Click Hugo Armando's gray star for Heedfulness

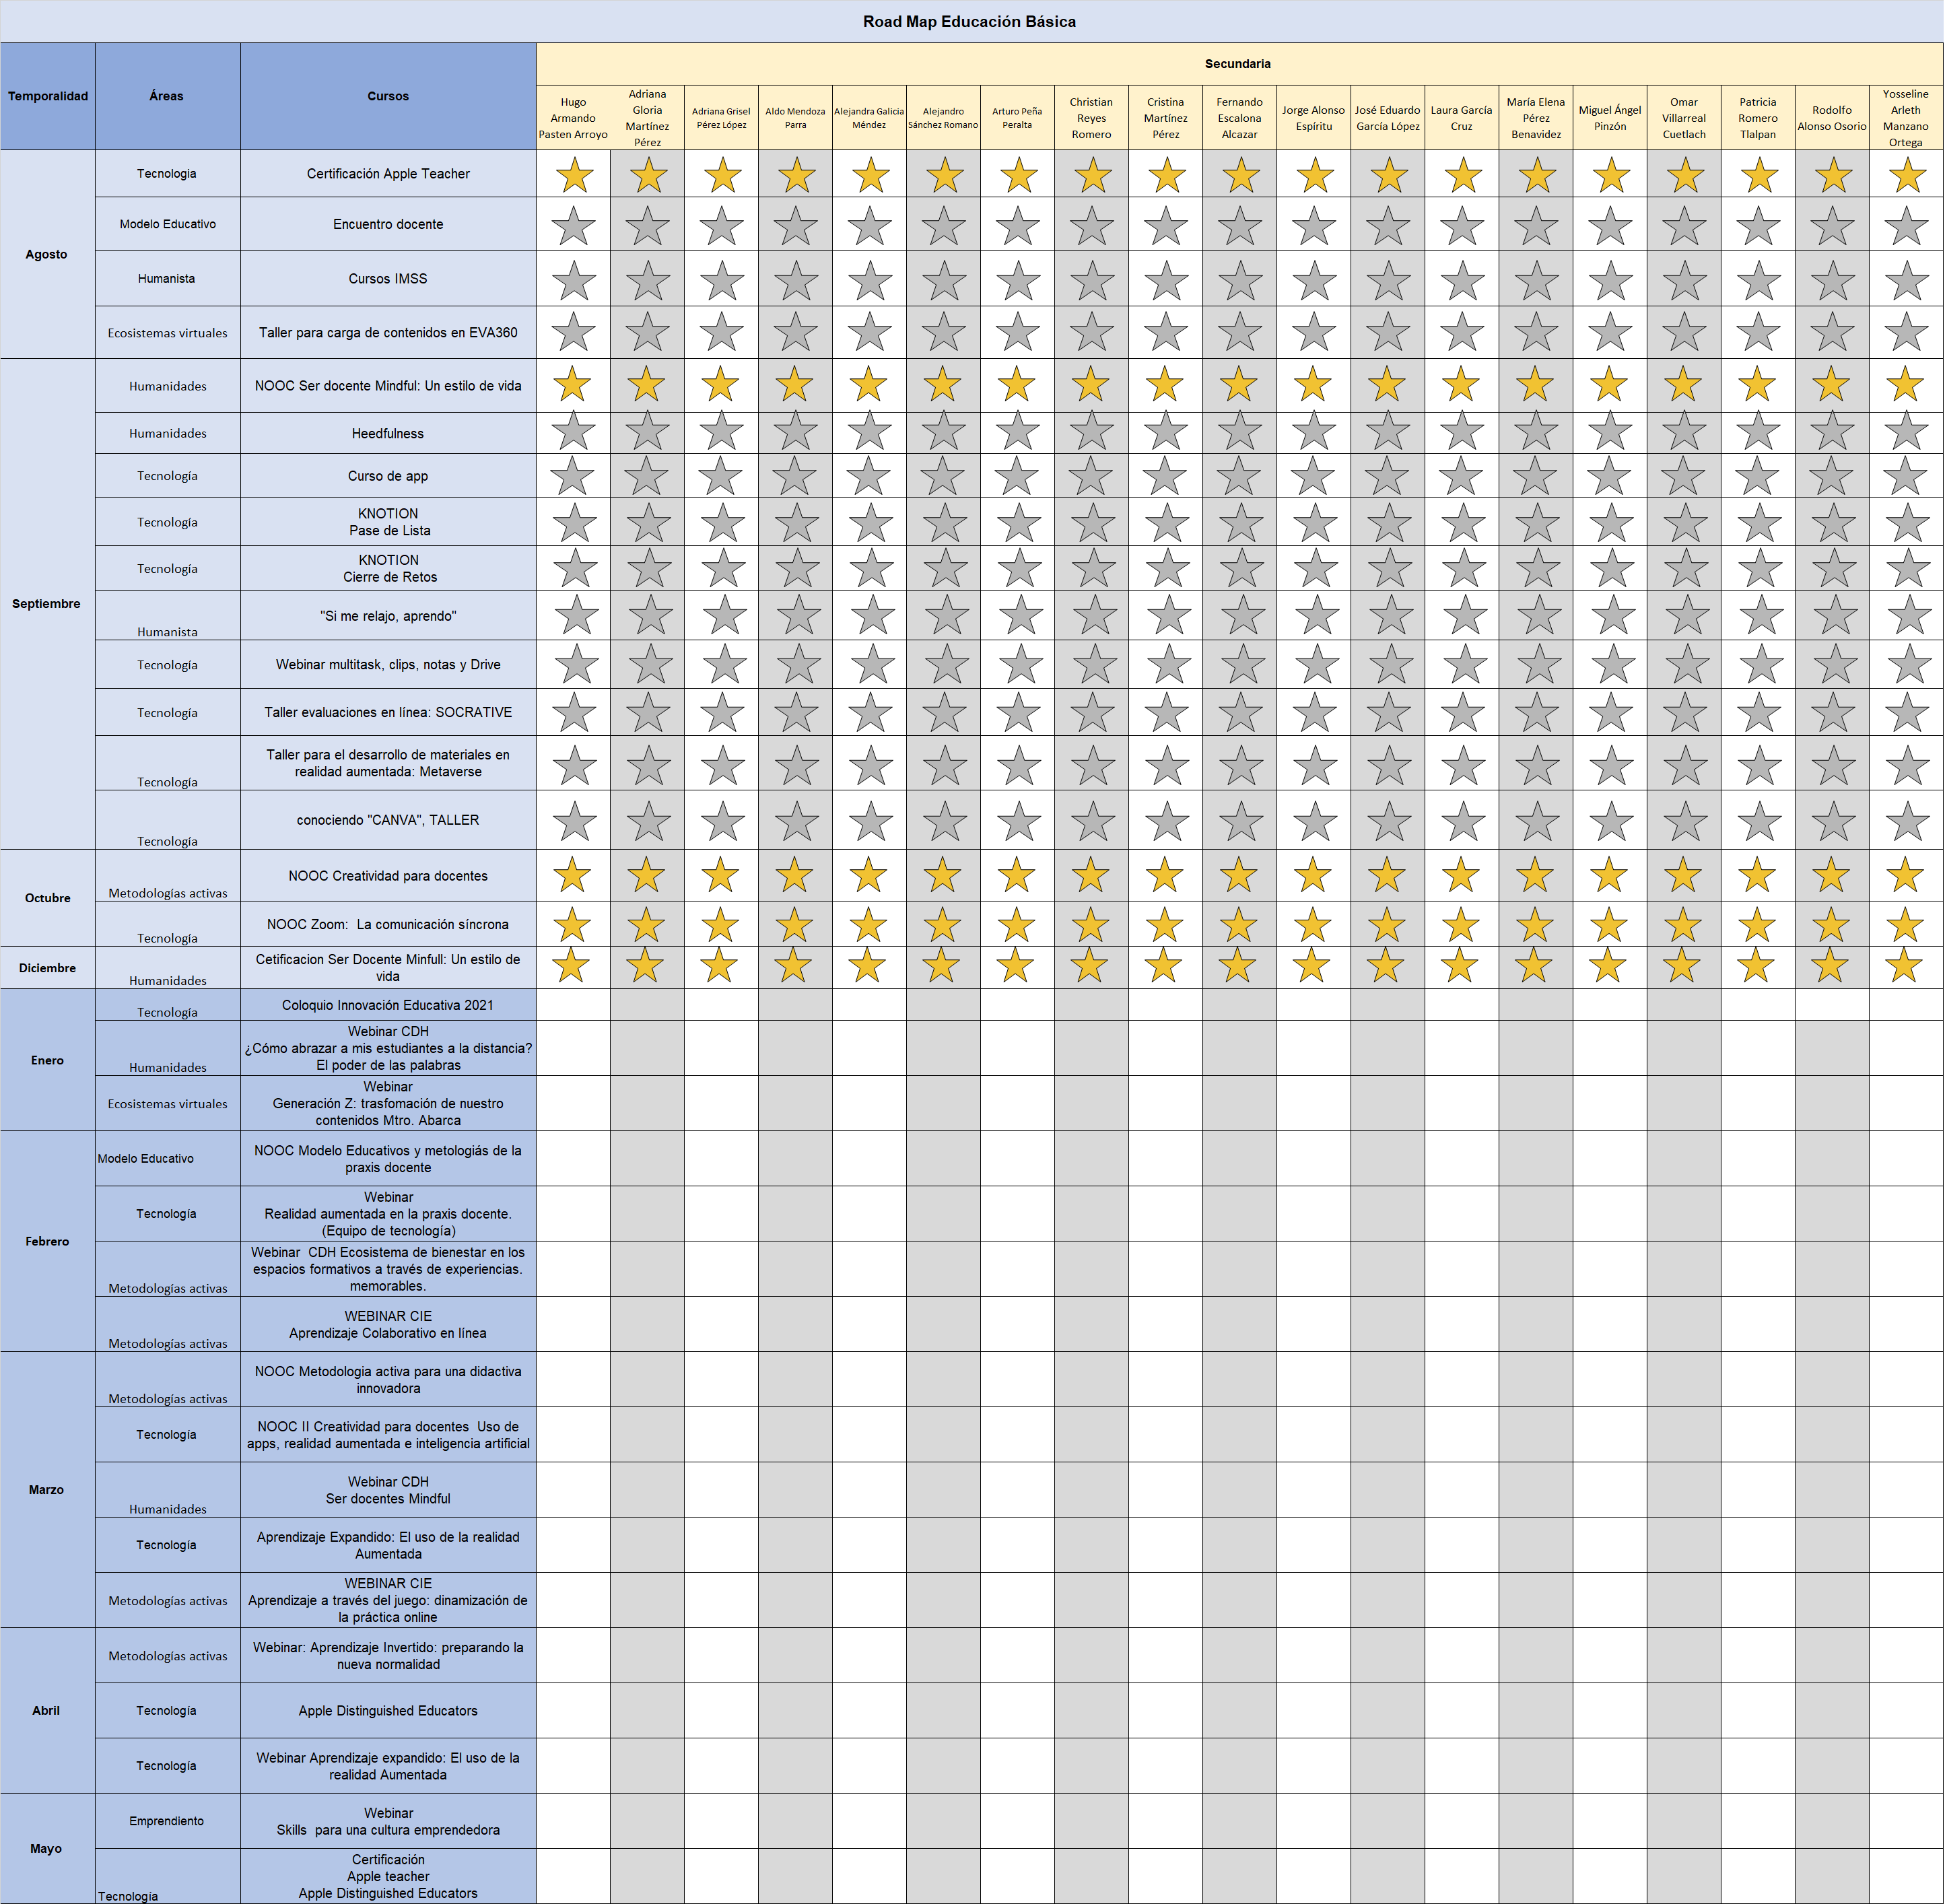[x=574, y=431]
